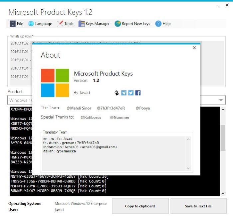Open the Facebook icon link

[138, 93]
